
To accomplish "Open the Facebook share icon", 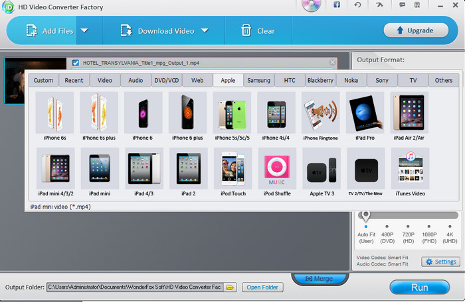I will point(337,5).
